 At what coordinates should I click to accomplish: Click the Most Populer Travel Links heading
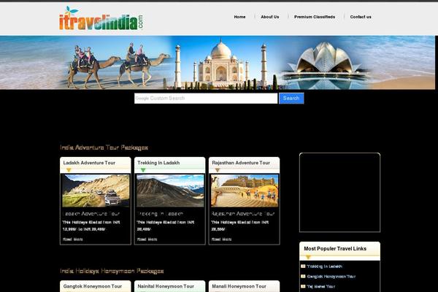(x=335, y=249)
